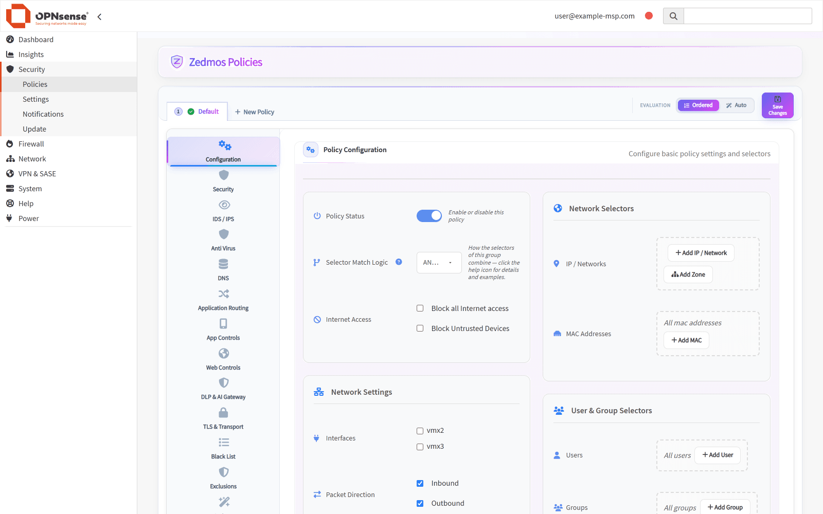Image resolution: width=823 pixels, height=514 pixels.
Task: Click the Internet Access ban icon
Action: pos(317,319)
